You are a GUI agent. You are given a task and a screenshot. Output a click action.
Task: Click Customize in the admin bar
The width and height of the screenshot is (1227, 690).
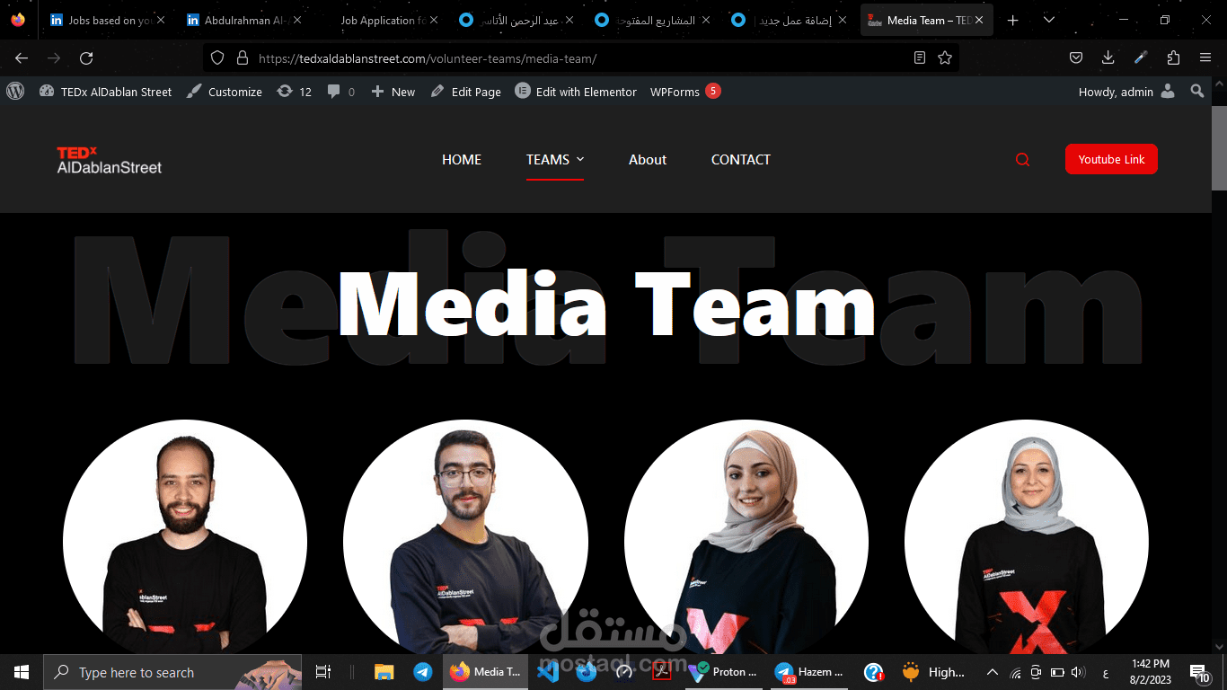225,92
